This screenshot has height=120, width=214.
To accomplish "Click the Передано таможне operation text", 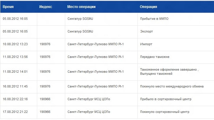I will click(155, 57).
